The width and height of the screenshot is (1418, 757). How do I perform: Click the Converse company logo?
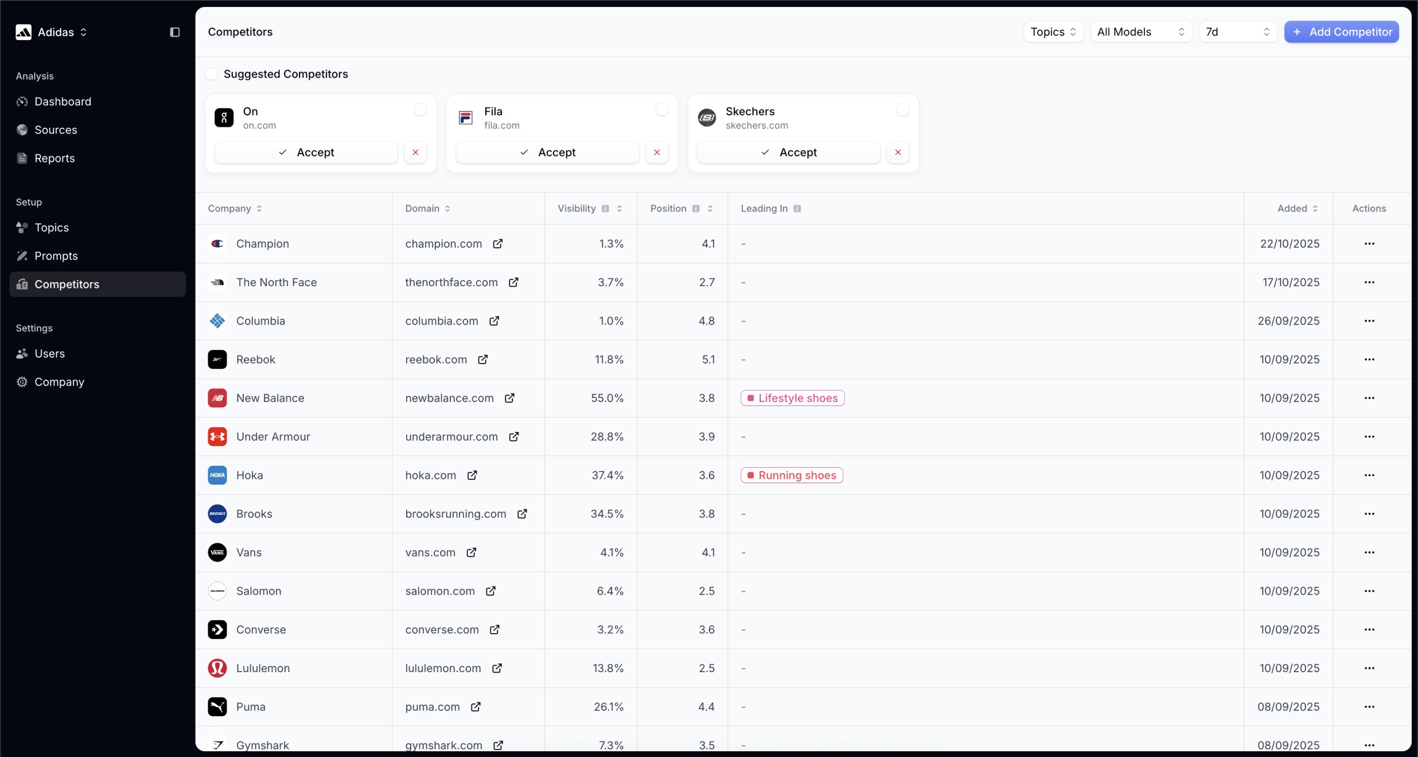[x=217, y=630]
